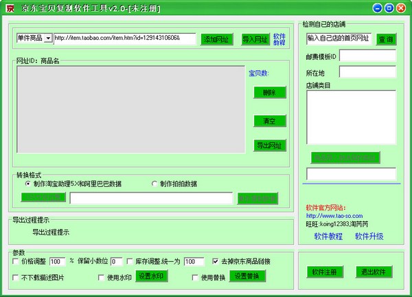412x297 pixels.
Task: Enable the 价格调整 checkbox
Action: point(16,262)
